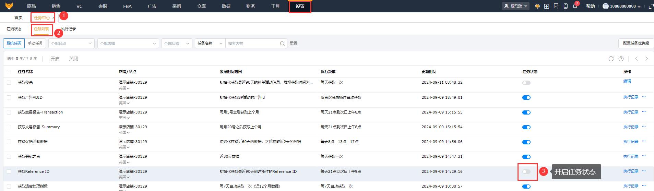Turn off the 获取买家之声 task toggle

[x=526, y=157]
